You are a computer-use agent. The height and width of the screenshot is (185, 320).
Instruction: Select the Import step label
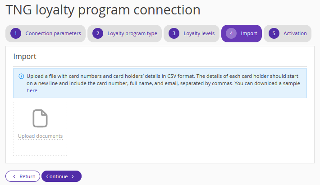click(x=249, y=33)
